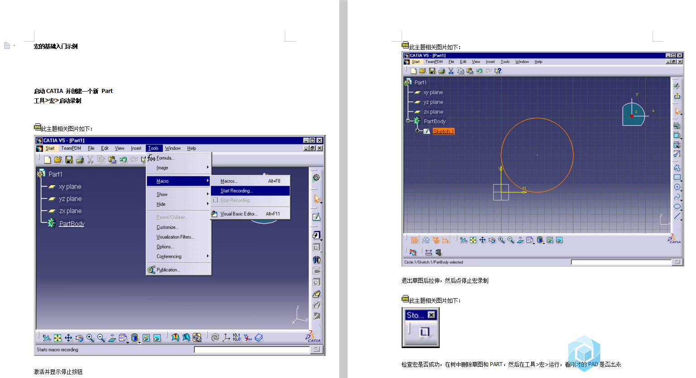Open Visualization Filters... in Tools menu

coord(179,237)
